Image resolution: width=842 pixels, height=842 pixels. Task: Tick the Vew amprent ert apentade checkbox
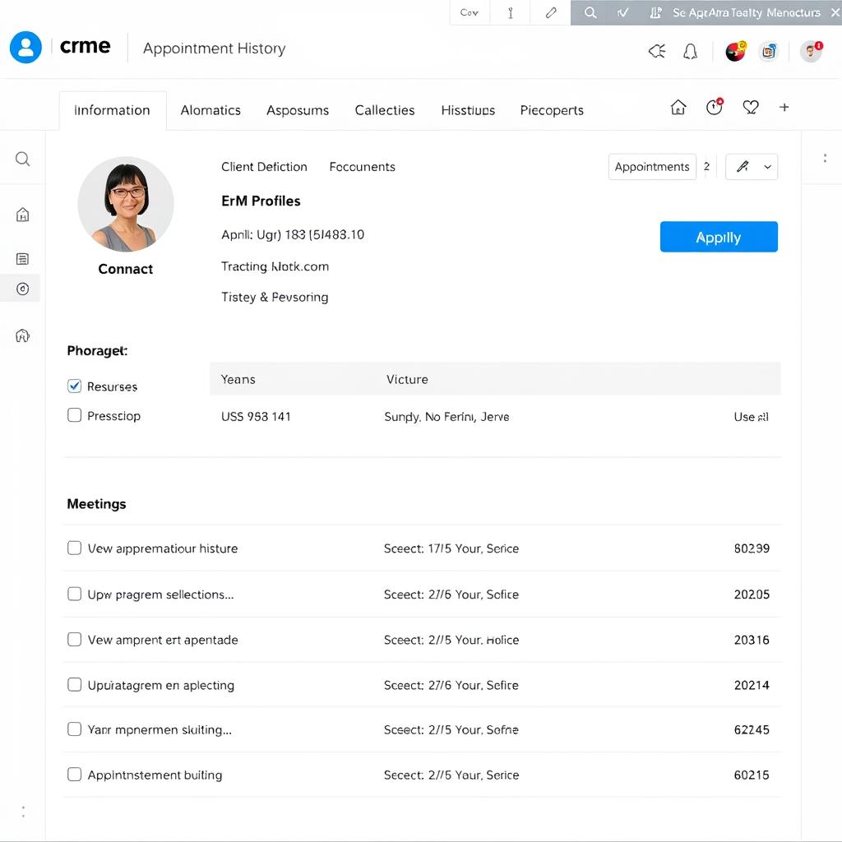[x=74, y=639]
